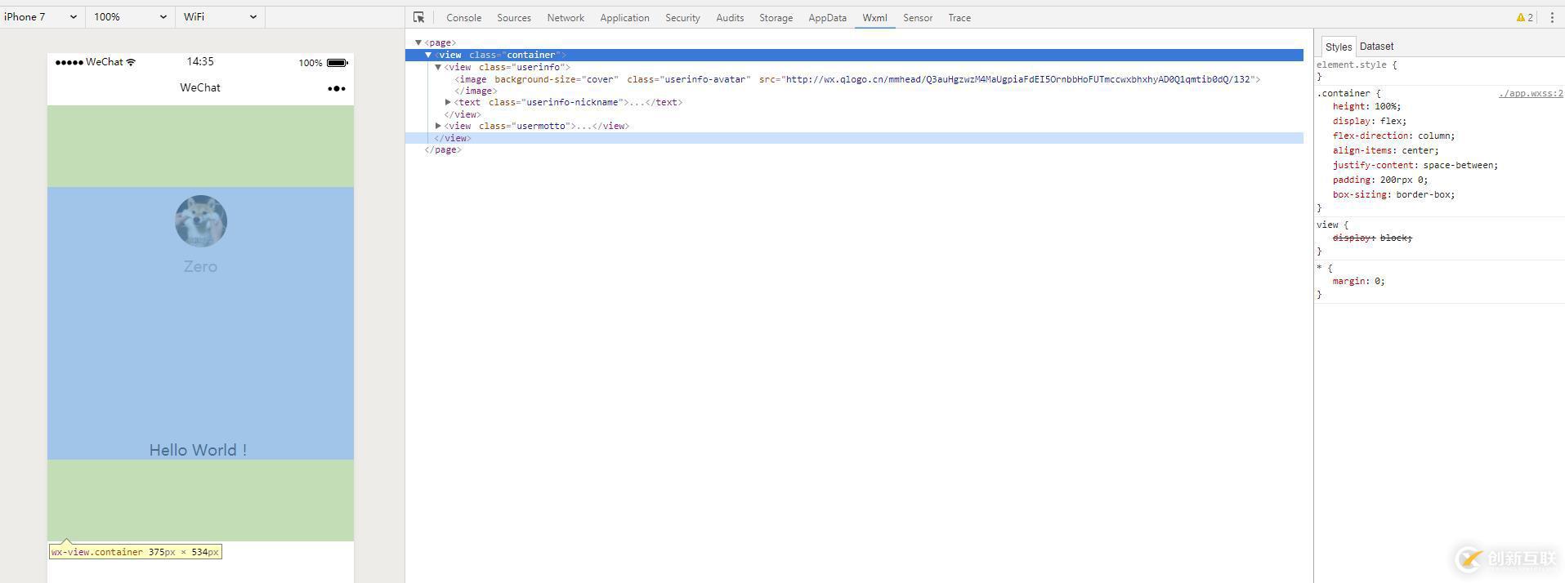Open the ./app.wxss:2 source link
1565x583 pixels.
(1531, 93)
